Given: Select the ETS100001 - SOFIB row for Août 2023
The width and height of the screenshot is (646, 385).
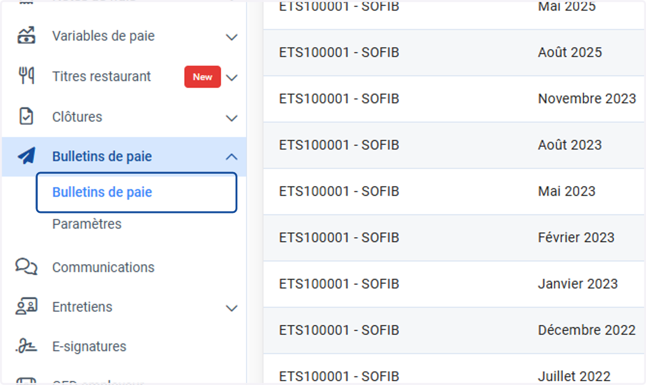Looking at the screenshot, I should click(454, 145).
